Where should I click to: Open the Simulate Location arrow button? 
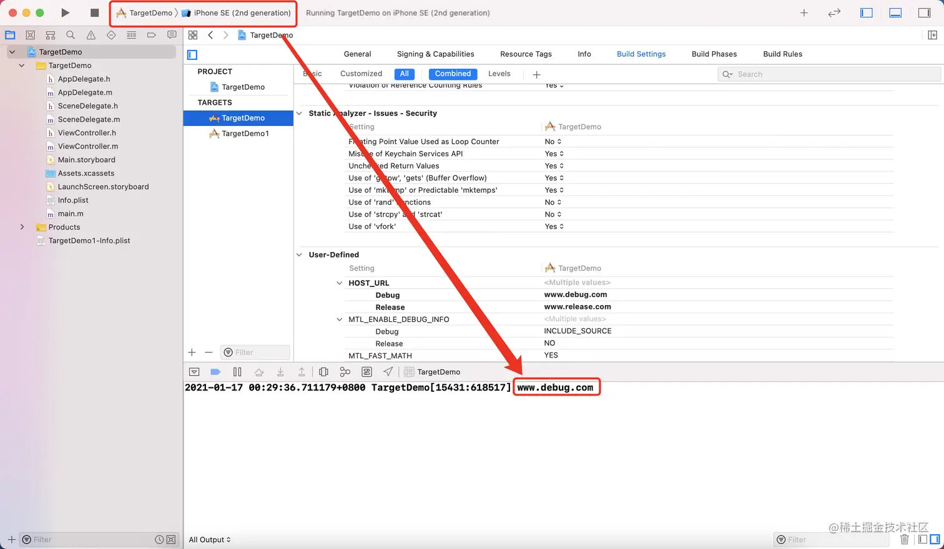tap(388, 372)
